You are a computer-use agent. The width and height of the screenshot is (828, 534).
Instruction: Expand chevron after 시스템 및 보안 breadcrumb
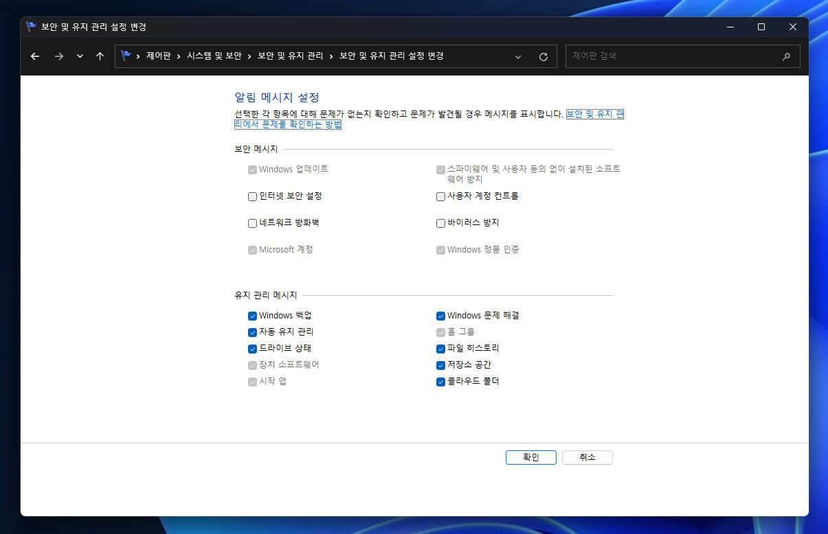[x=249, y=56]
